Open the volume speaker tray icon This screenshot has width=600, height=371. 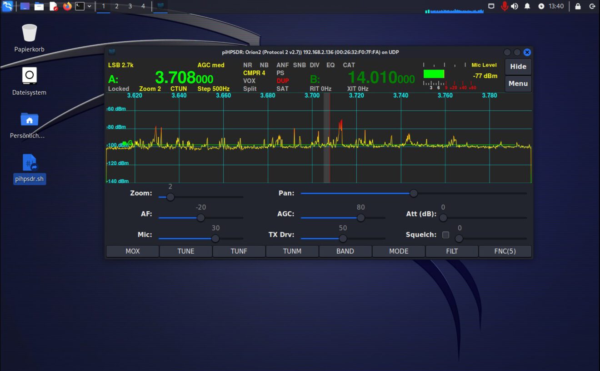(x=515, y=6)
